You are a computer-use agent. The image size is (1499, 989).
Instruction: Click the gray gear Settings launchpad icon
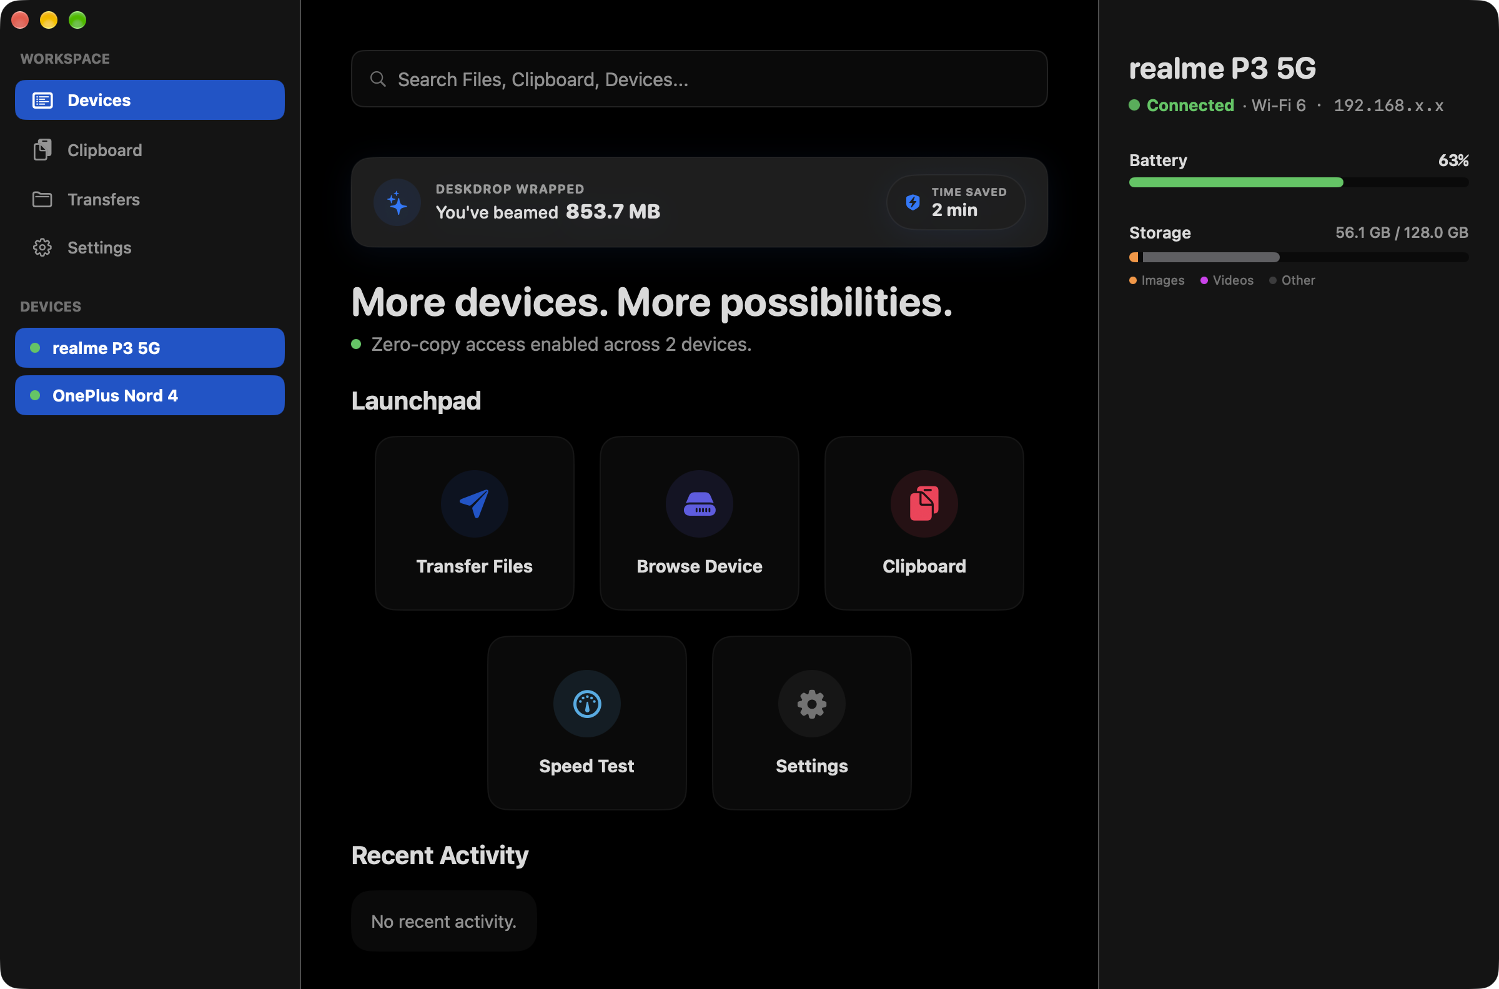[x=811, y=703]
